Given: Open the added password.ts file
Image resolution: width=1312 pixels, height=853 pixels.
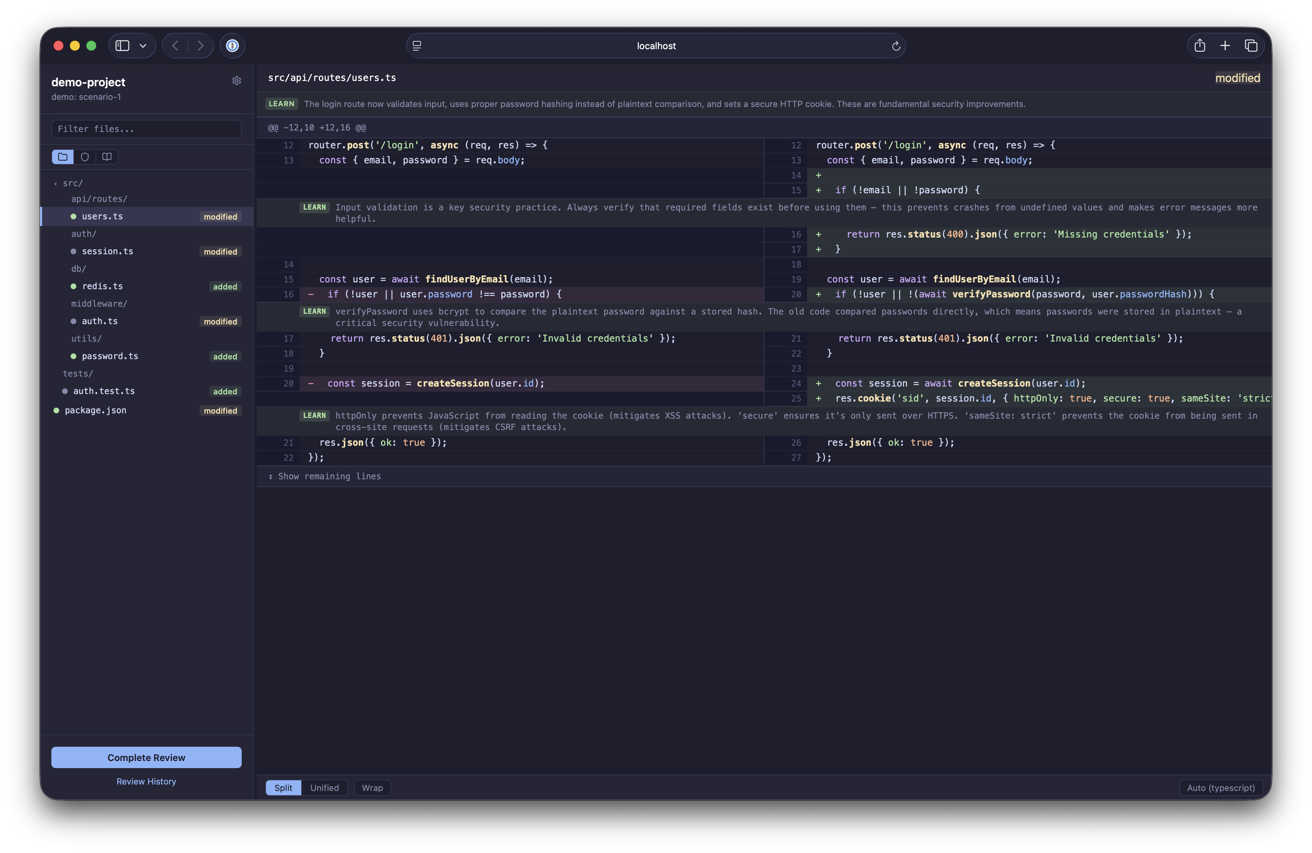Looking at the screenshot, I should (x=110, y=356).
